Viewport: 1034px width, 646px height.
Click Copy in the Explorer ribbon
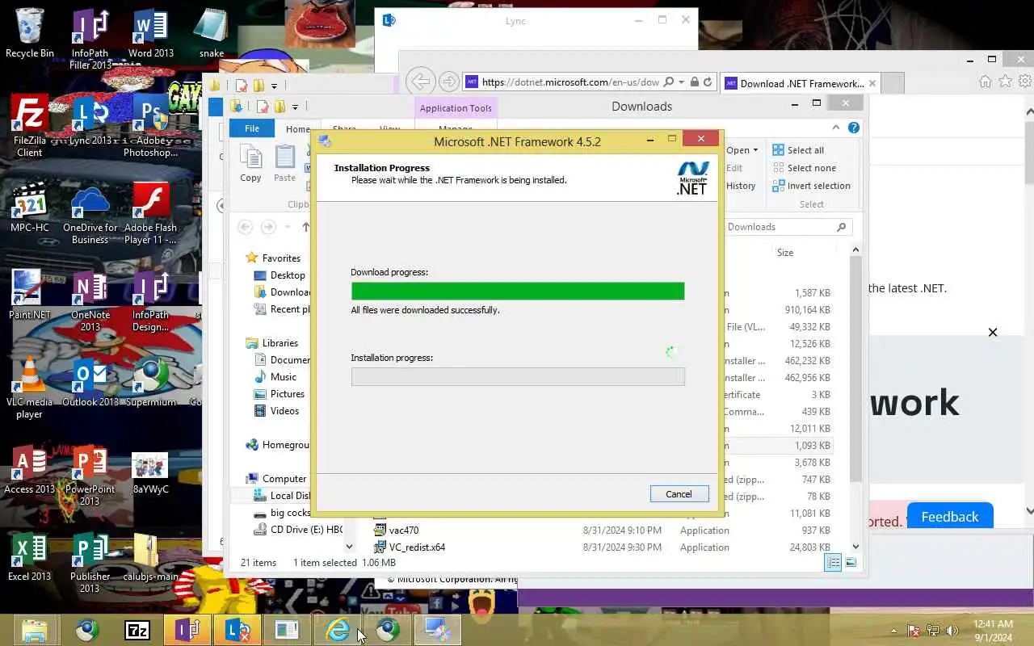click(x=250, y=164)
